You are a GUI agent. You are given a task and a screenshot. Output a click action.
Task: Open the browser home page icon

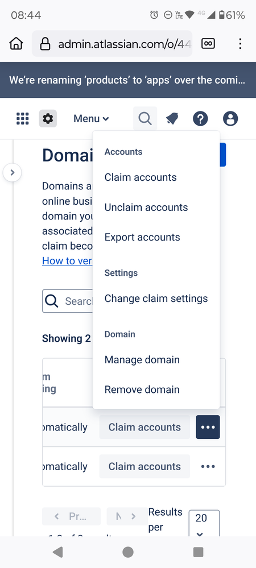click(16, 44)
